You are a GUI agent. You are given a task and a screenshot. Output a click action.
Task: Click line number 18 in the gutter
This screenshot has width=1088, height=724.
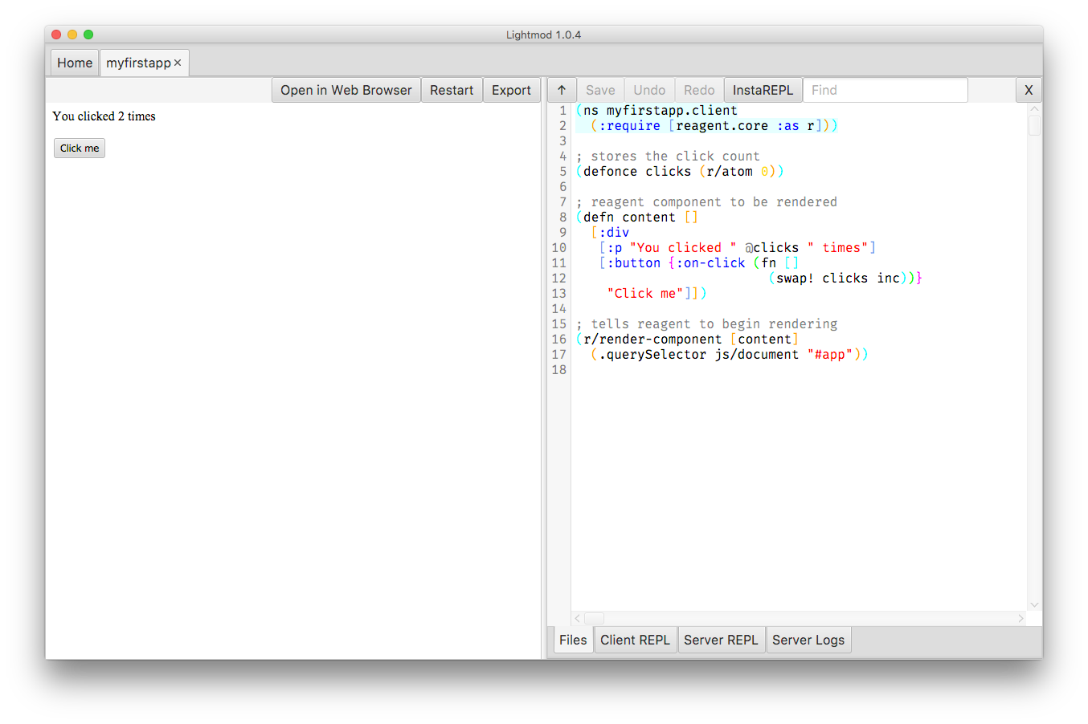pyautogui.click(x=558, y=370)
